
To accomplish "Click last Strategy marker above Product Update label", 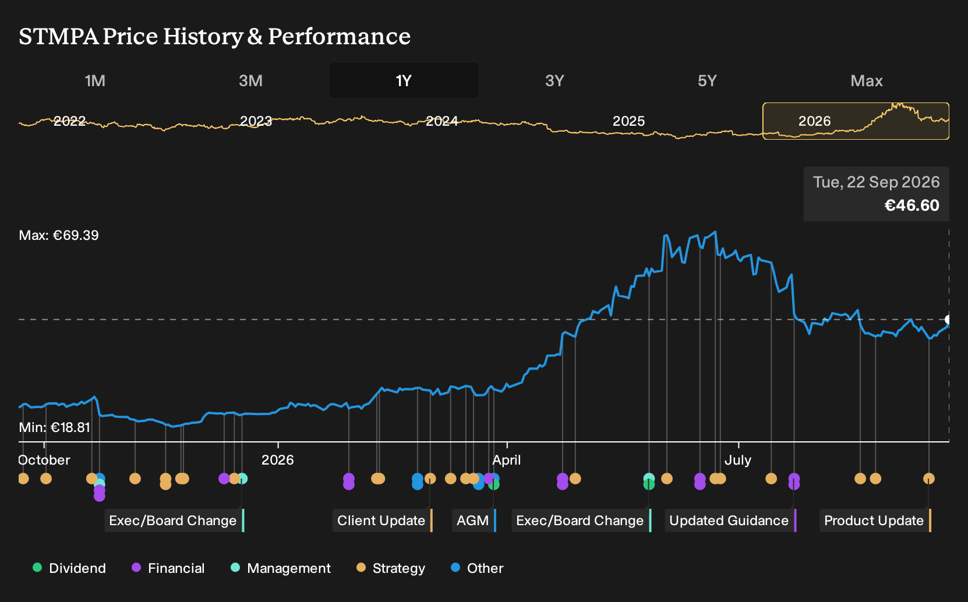I will tap(929, 479).
